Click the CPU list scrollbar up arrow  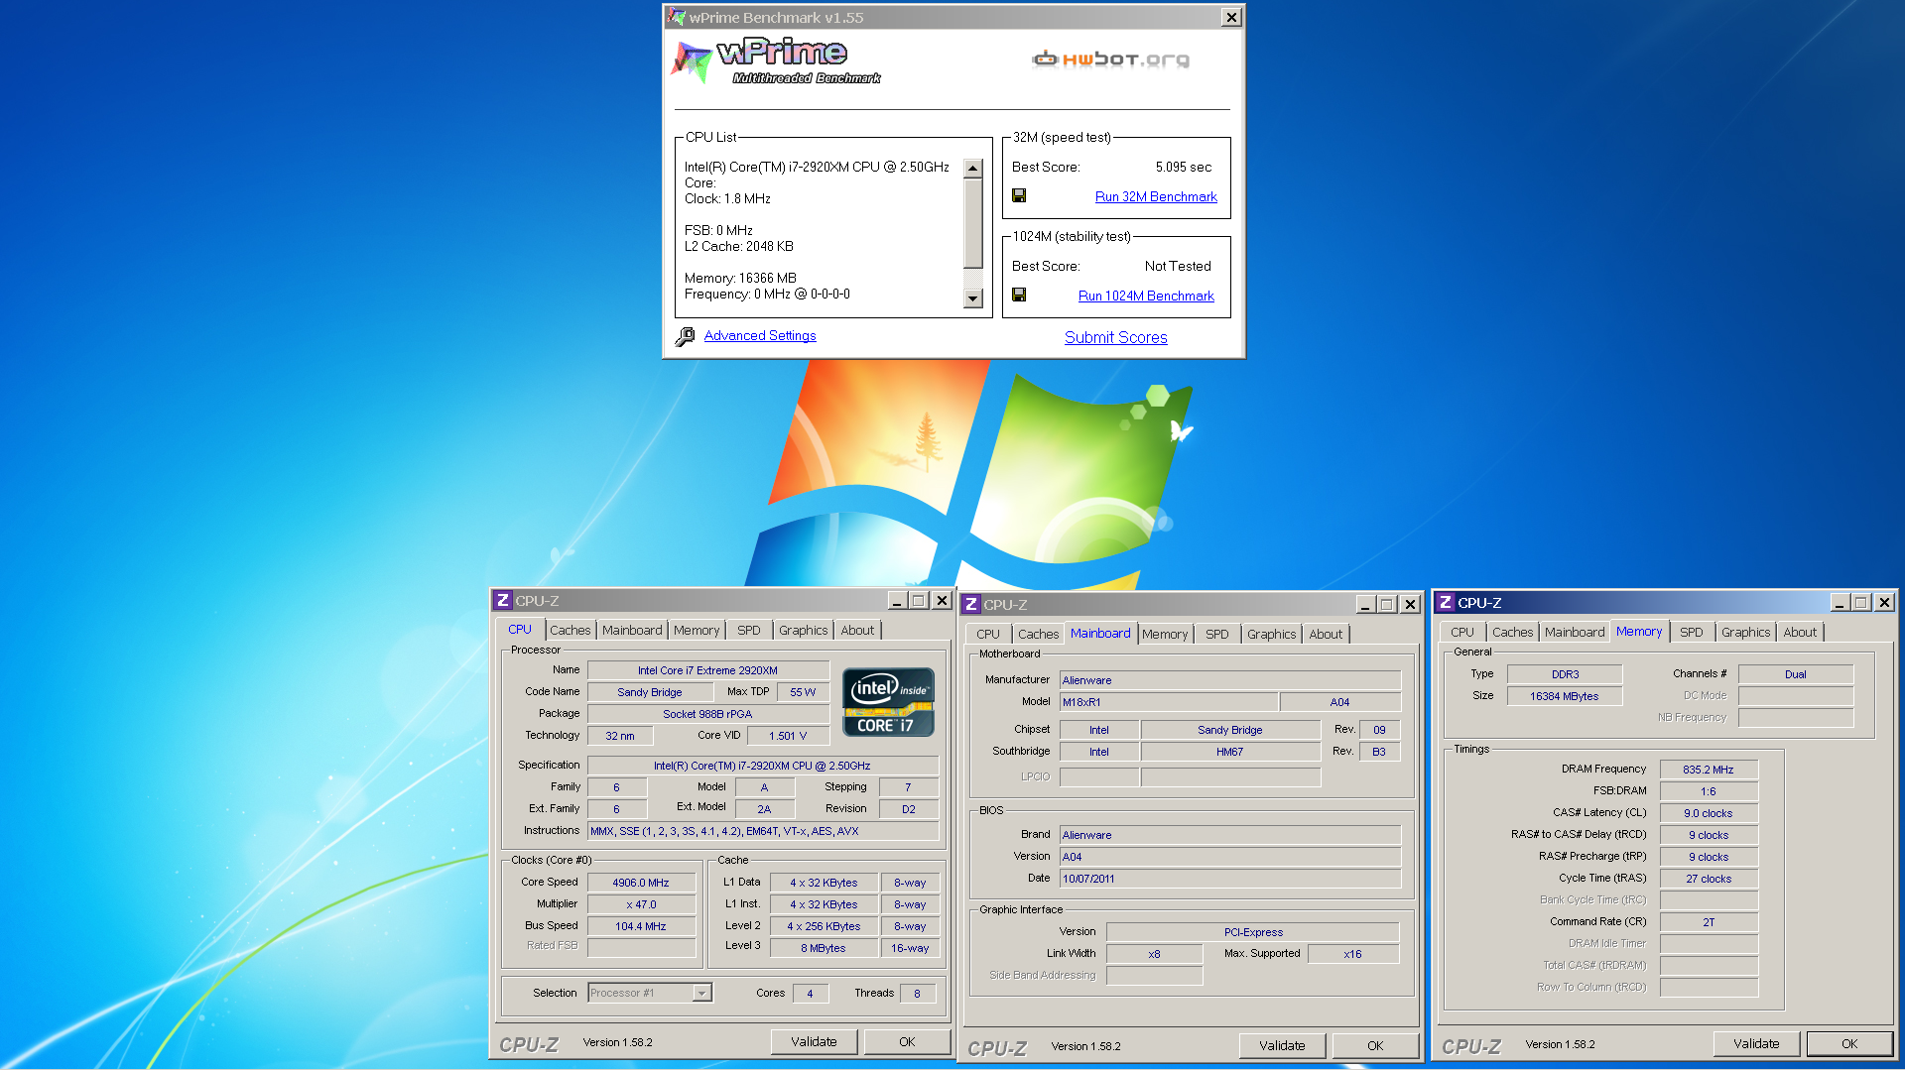coord(972,169)
